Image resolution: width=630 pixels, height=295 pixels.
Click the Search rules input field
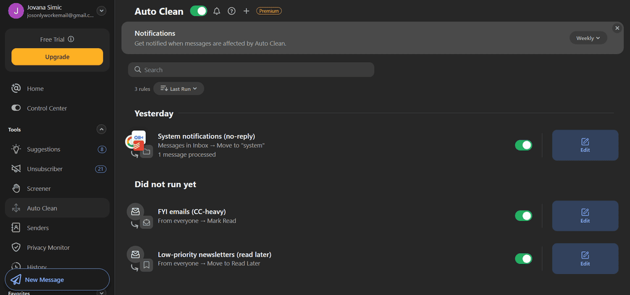point(251,70)
